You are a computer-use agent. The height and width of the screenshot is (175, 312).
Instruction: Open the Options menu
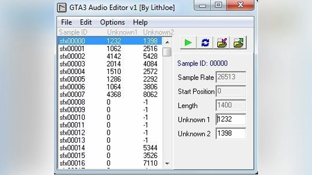[112, 22]
